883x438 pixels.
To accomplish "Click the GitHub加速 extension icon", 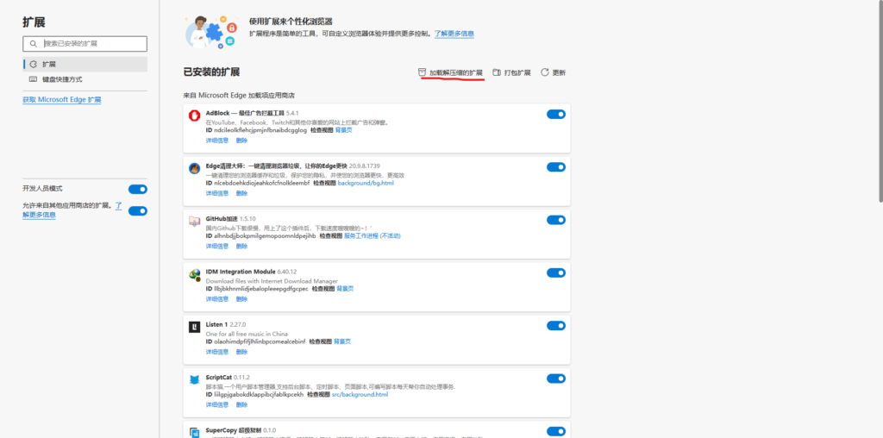I will tap(194, 222).
